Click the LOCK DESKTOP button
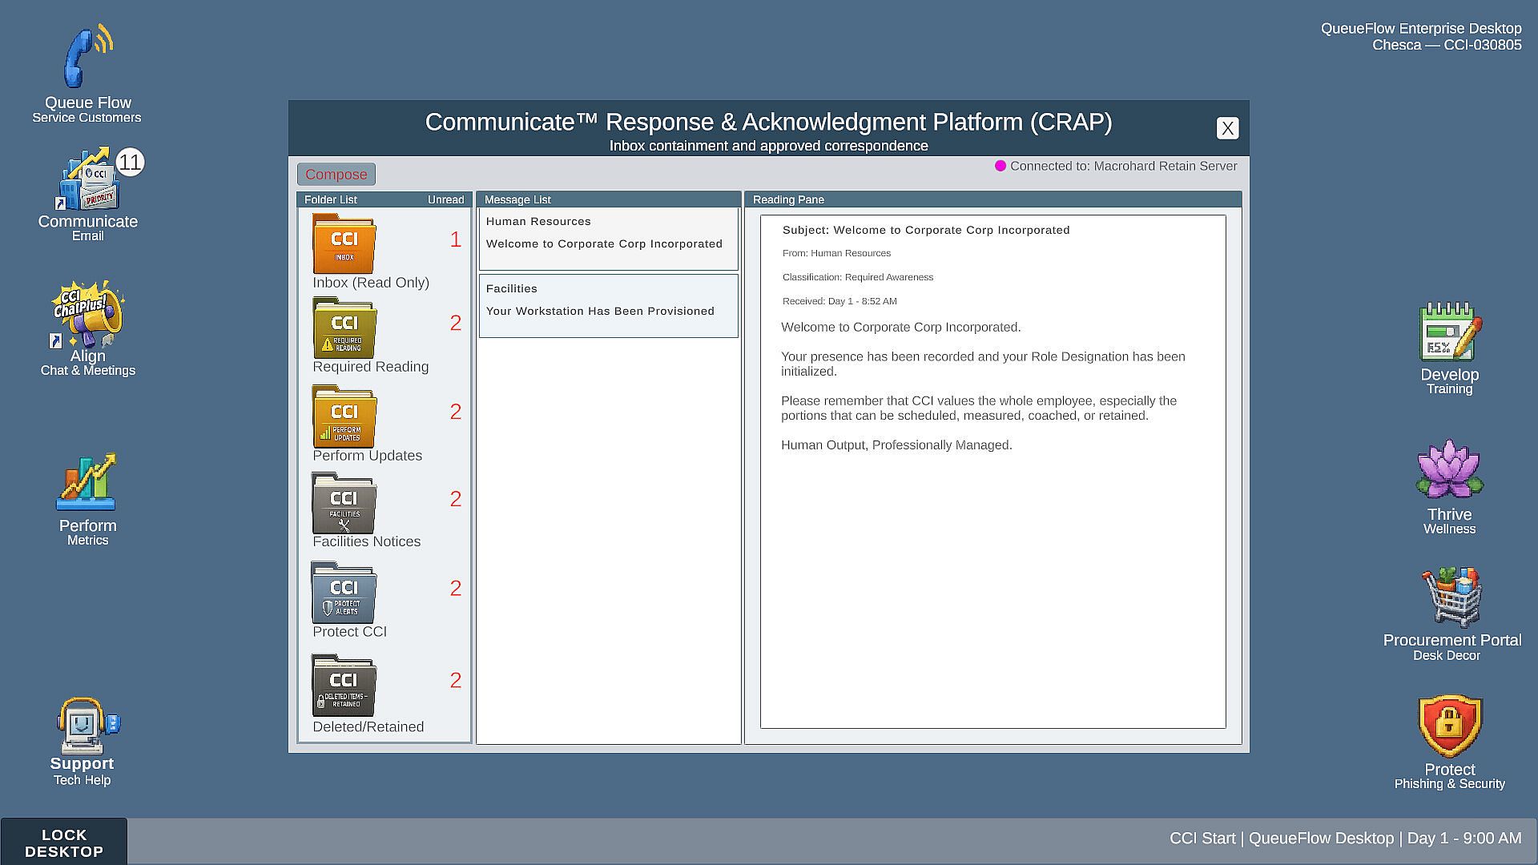Image resolution: width=1538 pixels, height=865 pixels. pos(64,842)
